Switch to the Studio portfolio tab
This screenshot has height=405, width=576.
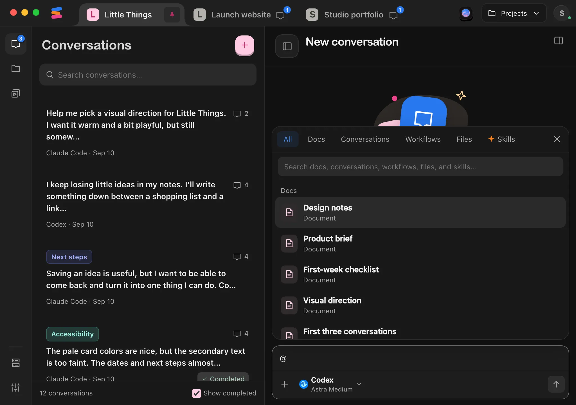(354, 15)
